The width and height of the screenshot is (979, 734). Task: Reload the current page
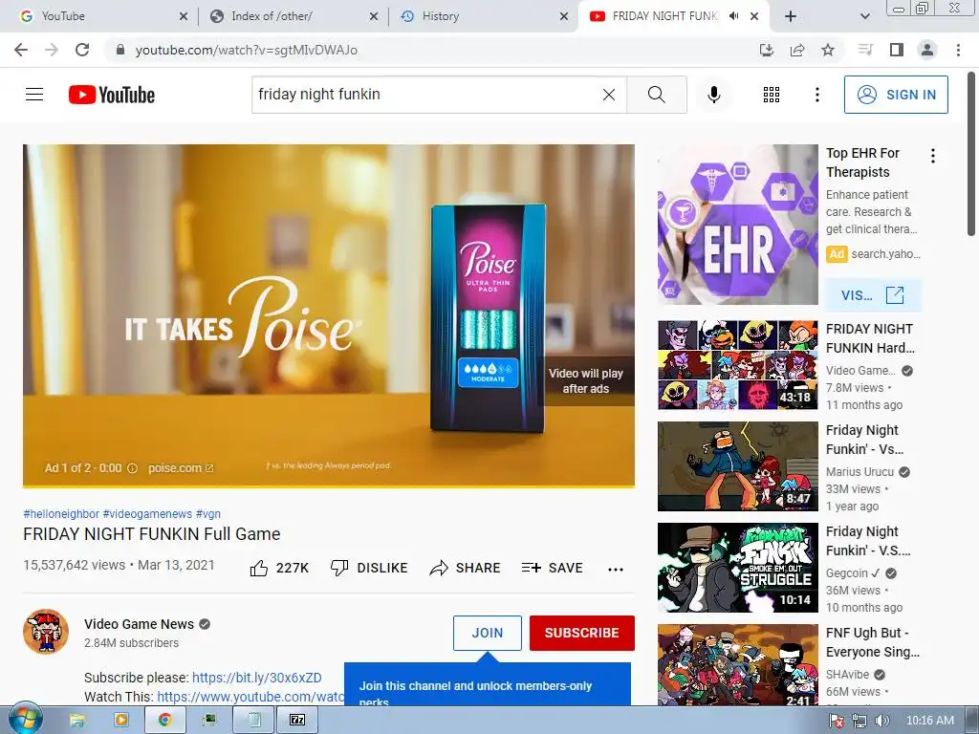click(82, 50)
